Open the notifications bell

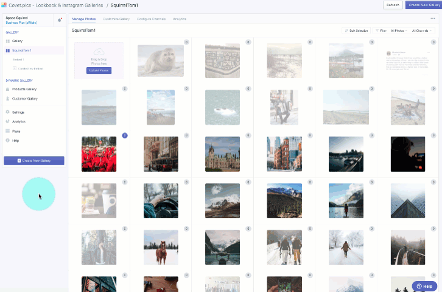[x=60, y=20]
